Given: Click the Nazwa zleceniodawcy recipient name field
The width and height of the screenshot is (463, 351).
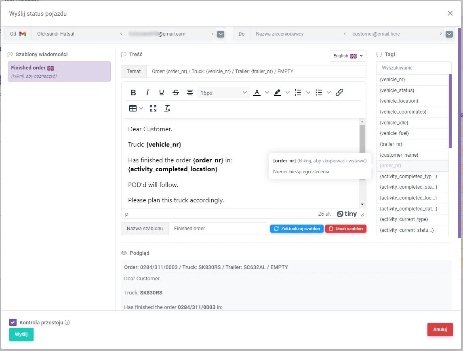Looking at the screenshot, I should pyautogui.click(x=296, y=34).
